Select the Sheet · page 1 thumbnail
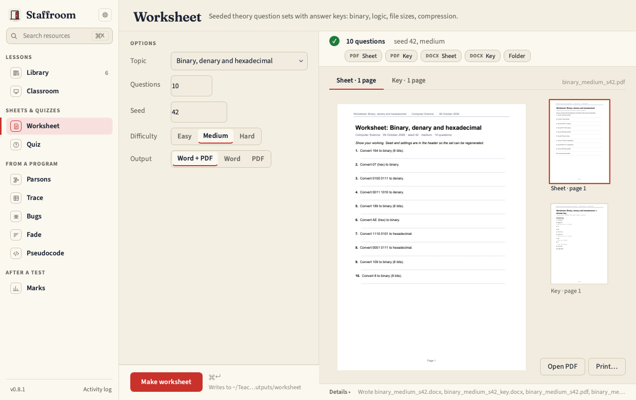Viewport: 636px width, 400px height. click(580, 142)
